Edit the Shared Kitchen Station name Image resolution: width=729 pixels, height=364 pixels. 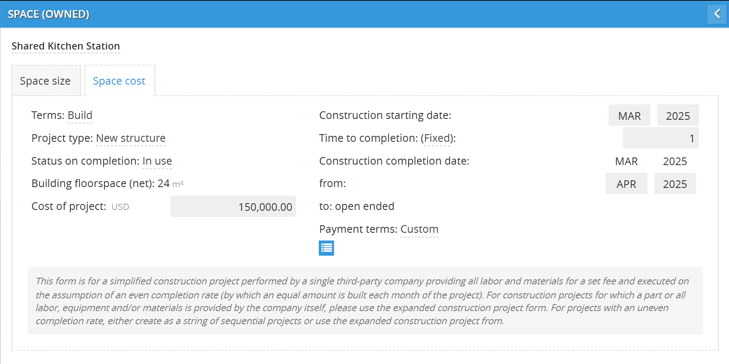click(x=66, y=46)
